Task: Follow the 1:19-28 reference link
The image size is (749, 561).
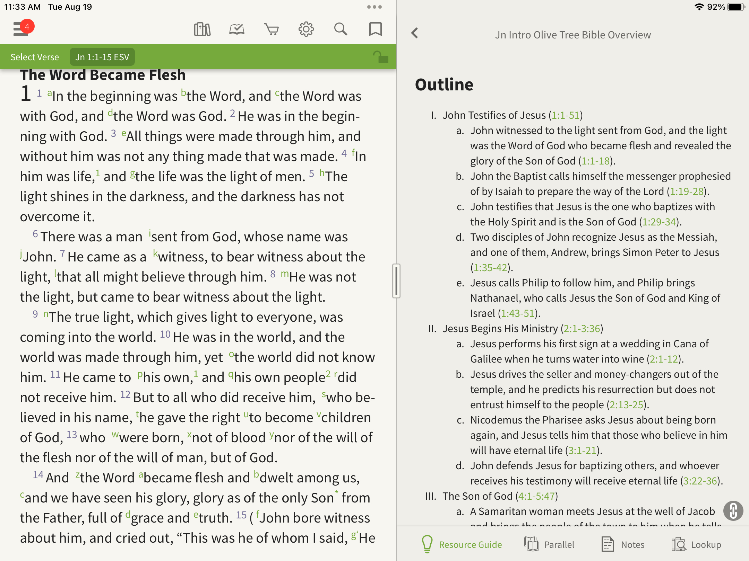Action: pos(687,192)
